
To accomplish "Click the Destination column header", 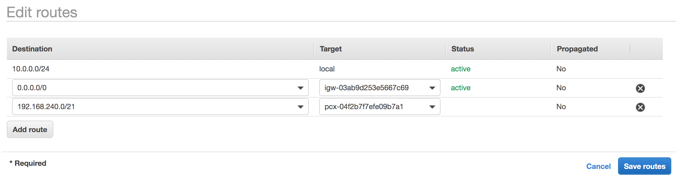I will click(32, 49).
